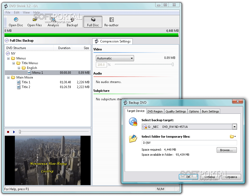Switch to Full Disc mode
Viewport: 249px width, 196px height.
pos(93,22)
